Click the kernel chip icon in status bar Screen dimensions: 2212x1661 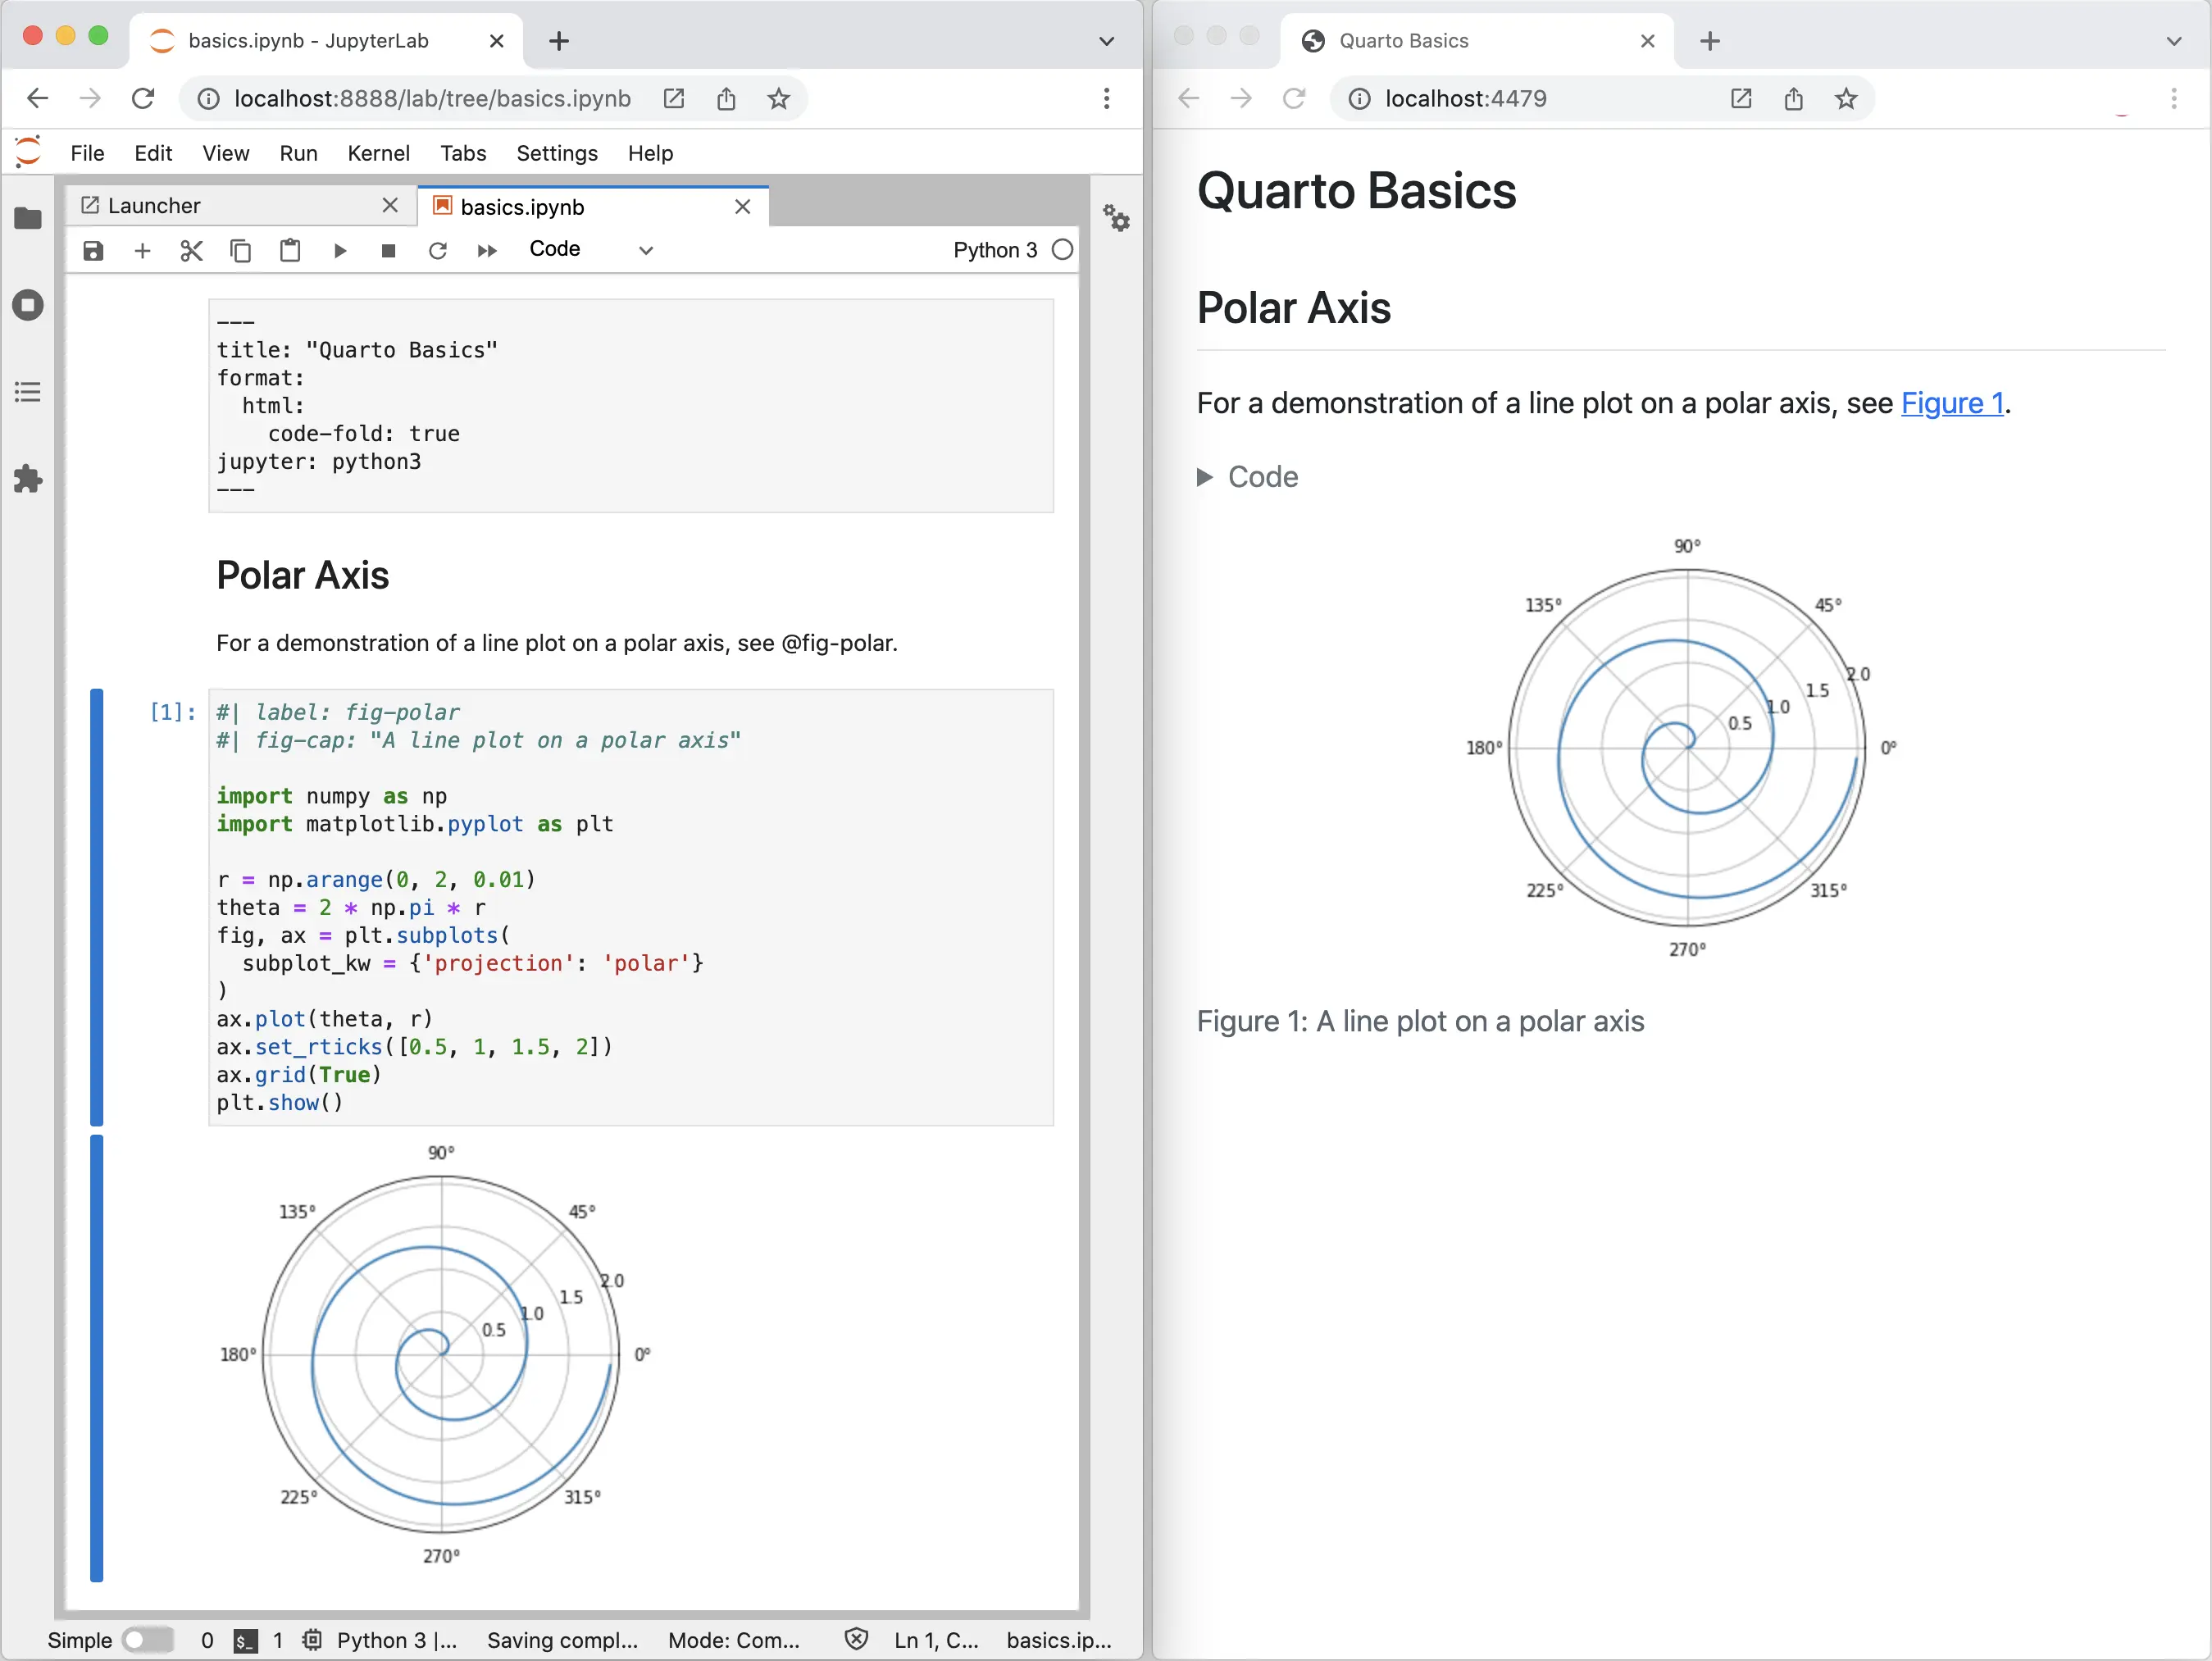(x=312, y=1640)
